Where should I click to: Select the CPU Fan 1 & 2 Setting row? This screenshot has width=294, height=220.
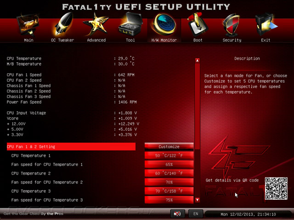(x=71, y=147)
